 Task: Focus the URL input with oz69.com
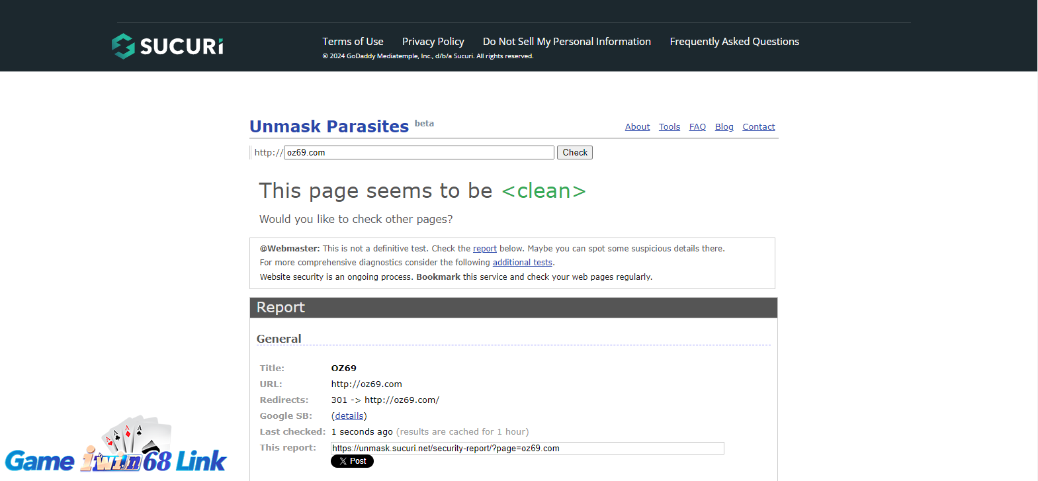419,152
